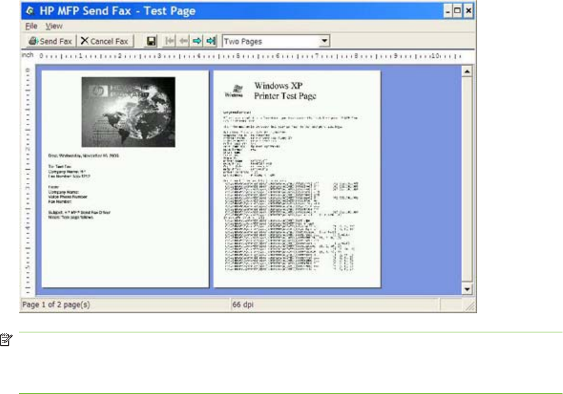Close the HP MFP Send Fax window

pos(469,11)
